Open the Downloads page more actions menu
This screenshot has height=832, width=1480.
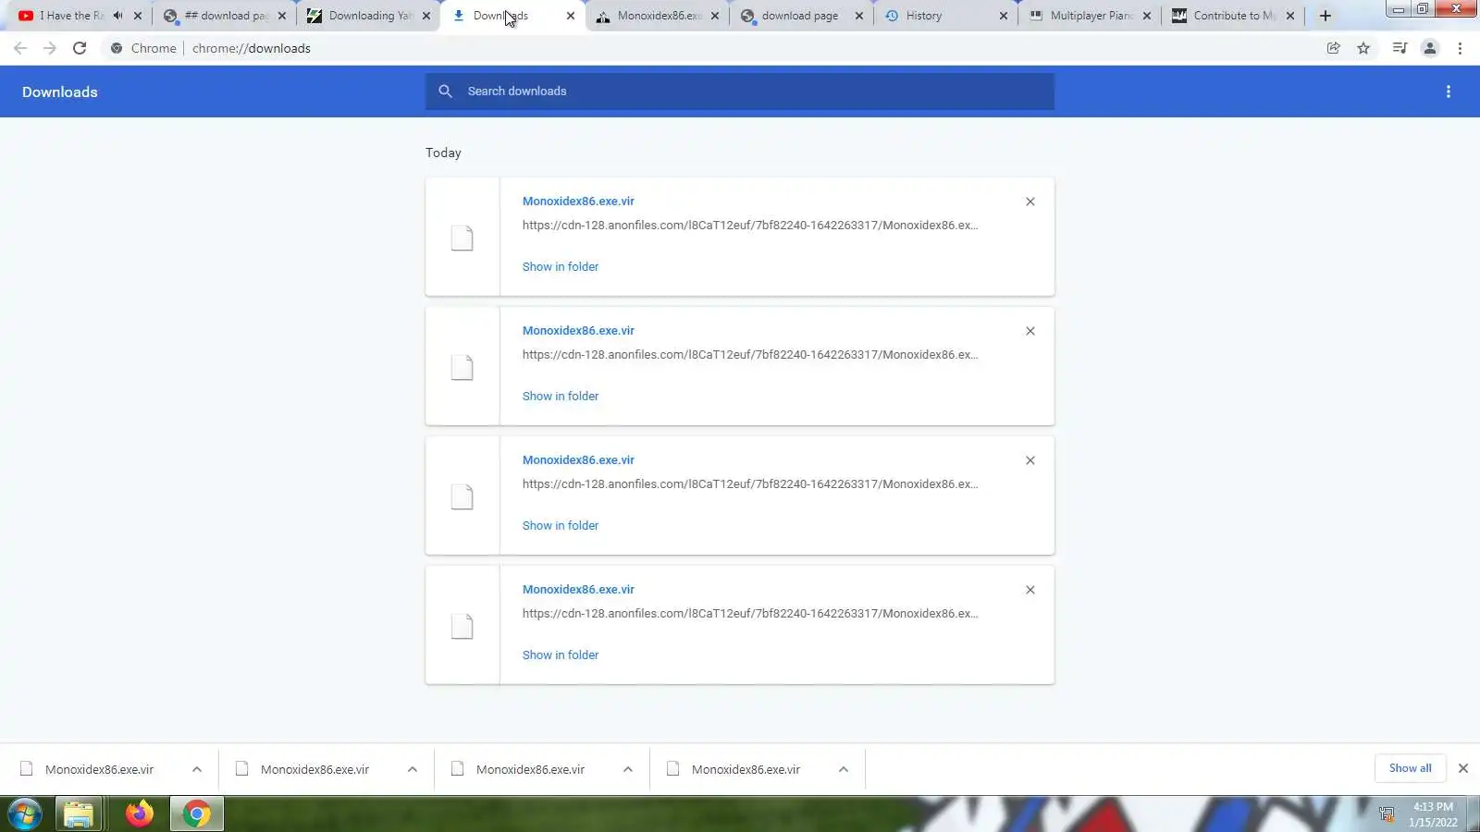pos(1449,92)
